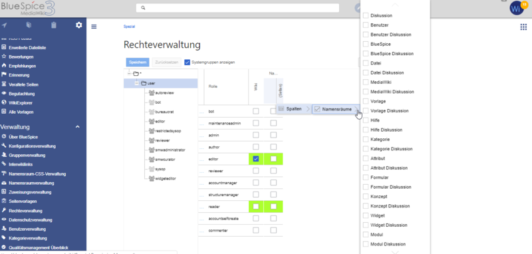Click into the search input field
This screenshot has width=532, height=254.
[x=237, y=8]
